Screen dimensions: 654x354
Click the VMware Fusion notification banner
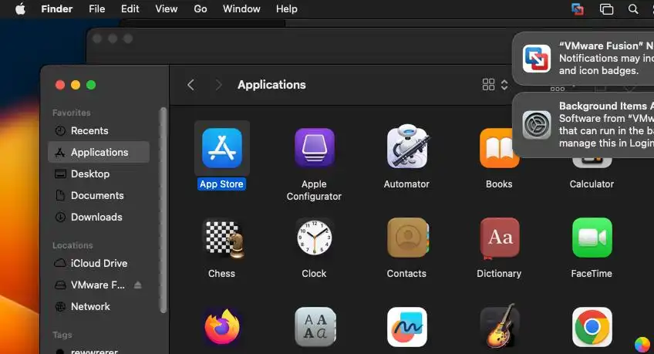[584, 59]
